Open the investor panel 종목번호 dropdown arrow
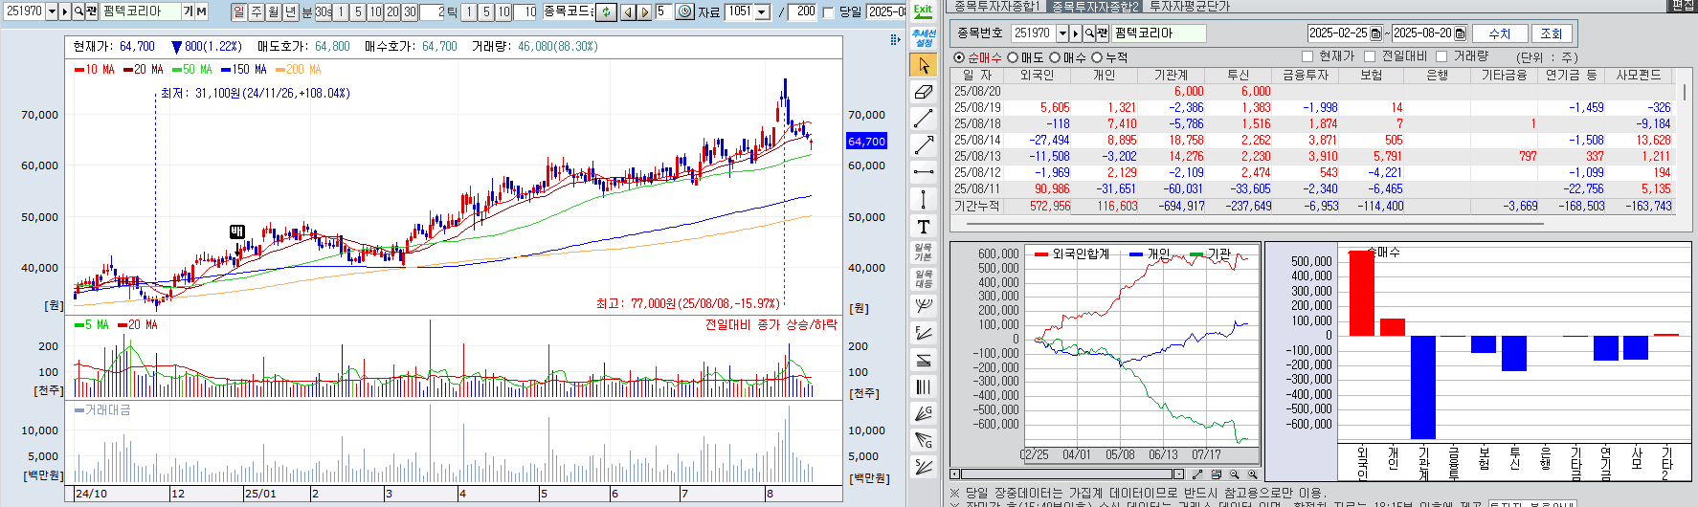1698x507 pixels. click(x=1061, y=33)
